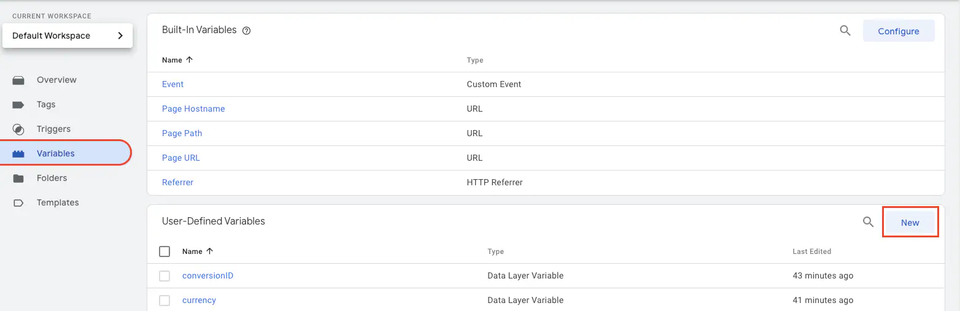Viewport: 960px width, 311px height.
Task: Click the Custom Event type cell
Action: click(494, 84)
